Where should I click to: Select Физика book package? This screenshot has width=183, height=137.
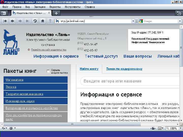coord(36,87)
